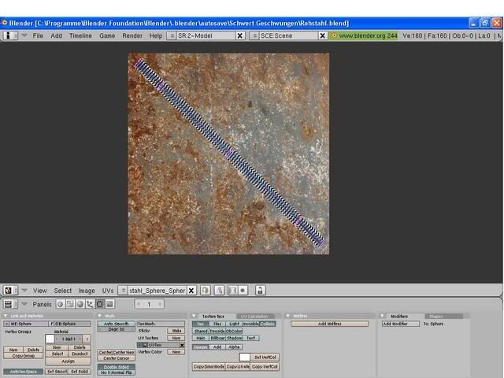504x378 pixels.
Task: Toggle the Twoside texture face option
Action: point(217,331)
